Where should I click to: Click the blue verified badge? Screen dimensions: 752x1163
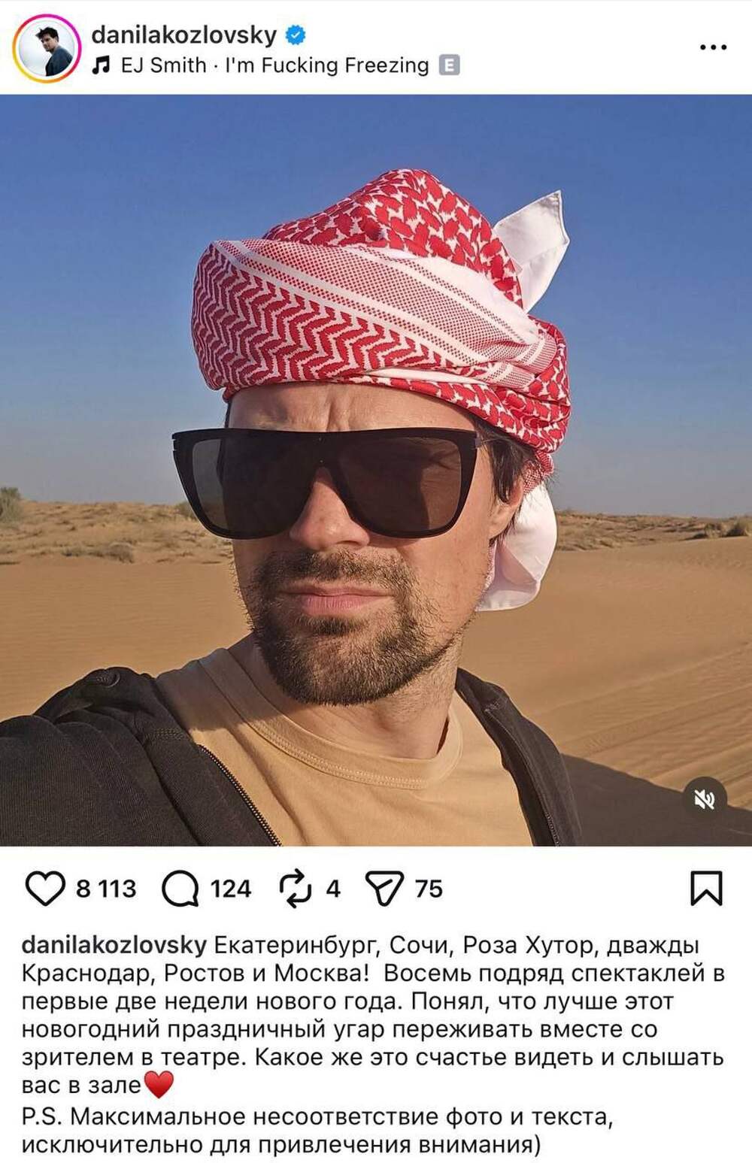pyautogui.click(x=295, y=34)
